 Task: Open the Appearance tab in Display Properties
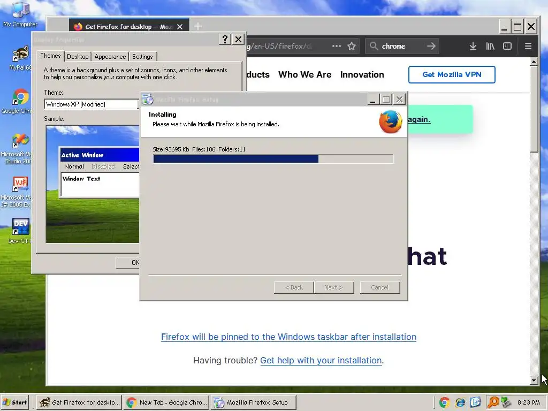(x=110, y=57)
